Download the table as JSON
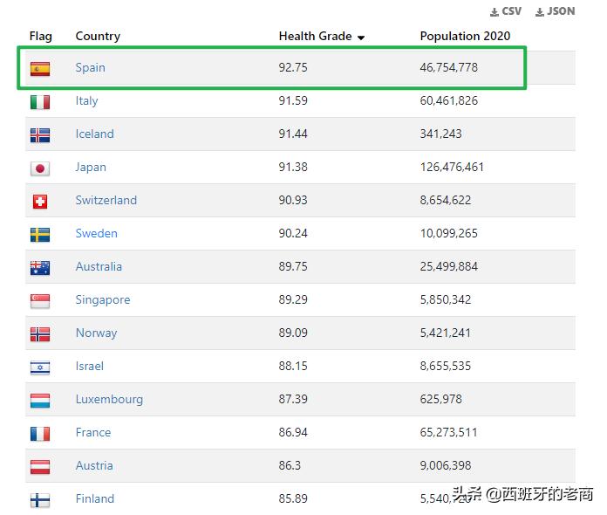Viewport: 607px width, 515px height. 556,11
